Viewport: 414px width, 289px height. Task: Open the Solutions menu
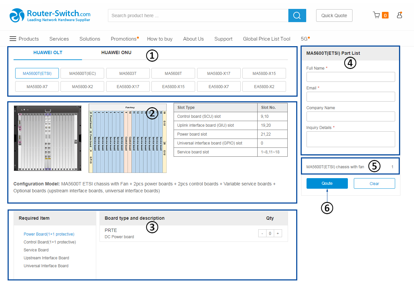90,39
